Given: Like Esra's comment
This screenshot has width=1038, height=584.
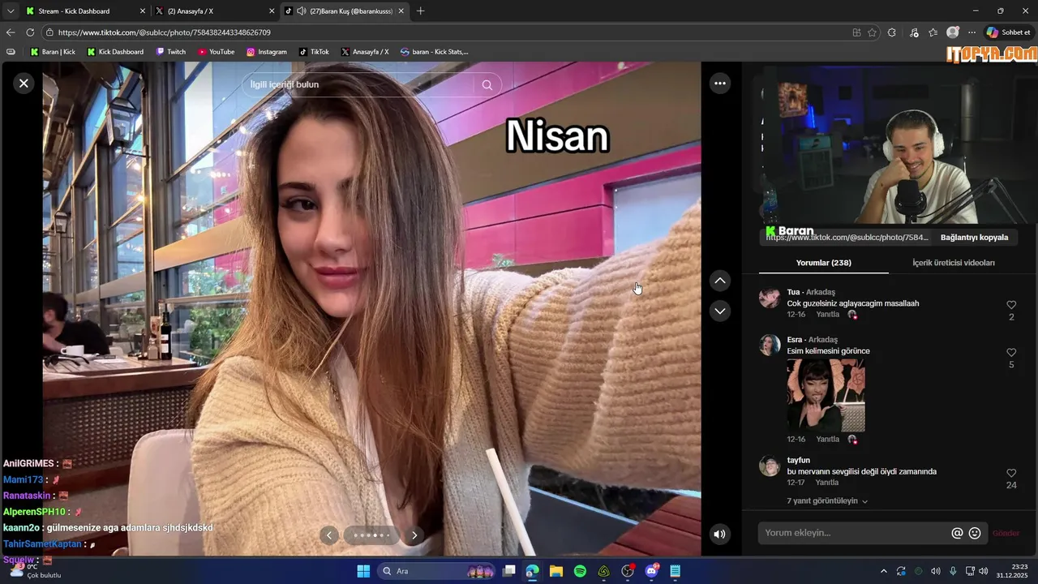Looking at the screenshot, I should 1011,353.
